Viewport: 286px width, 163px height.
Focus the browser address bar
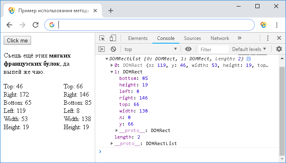tap(150, 25)
